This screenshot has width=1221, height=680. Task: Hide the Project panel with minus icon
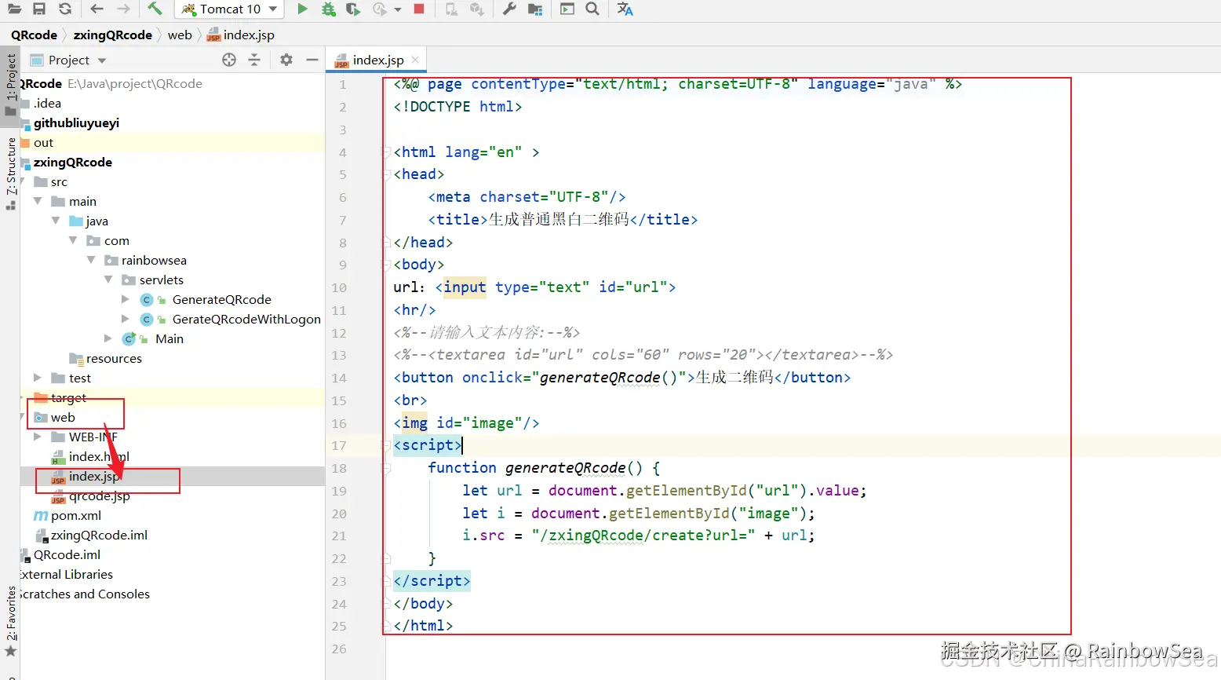click(x=312, y=60)
